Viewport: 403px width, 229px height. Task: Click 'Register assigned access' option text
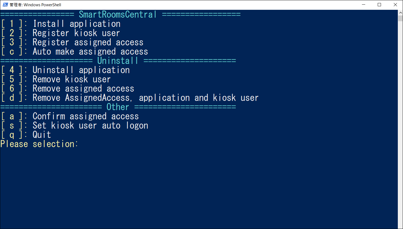pos(88,42)
